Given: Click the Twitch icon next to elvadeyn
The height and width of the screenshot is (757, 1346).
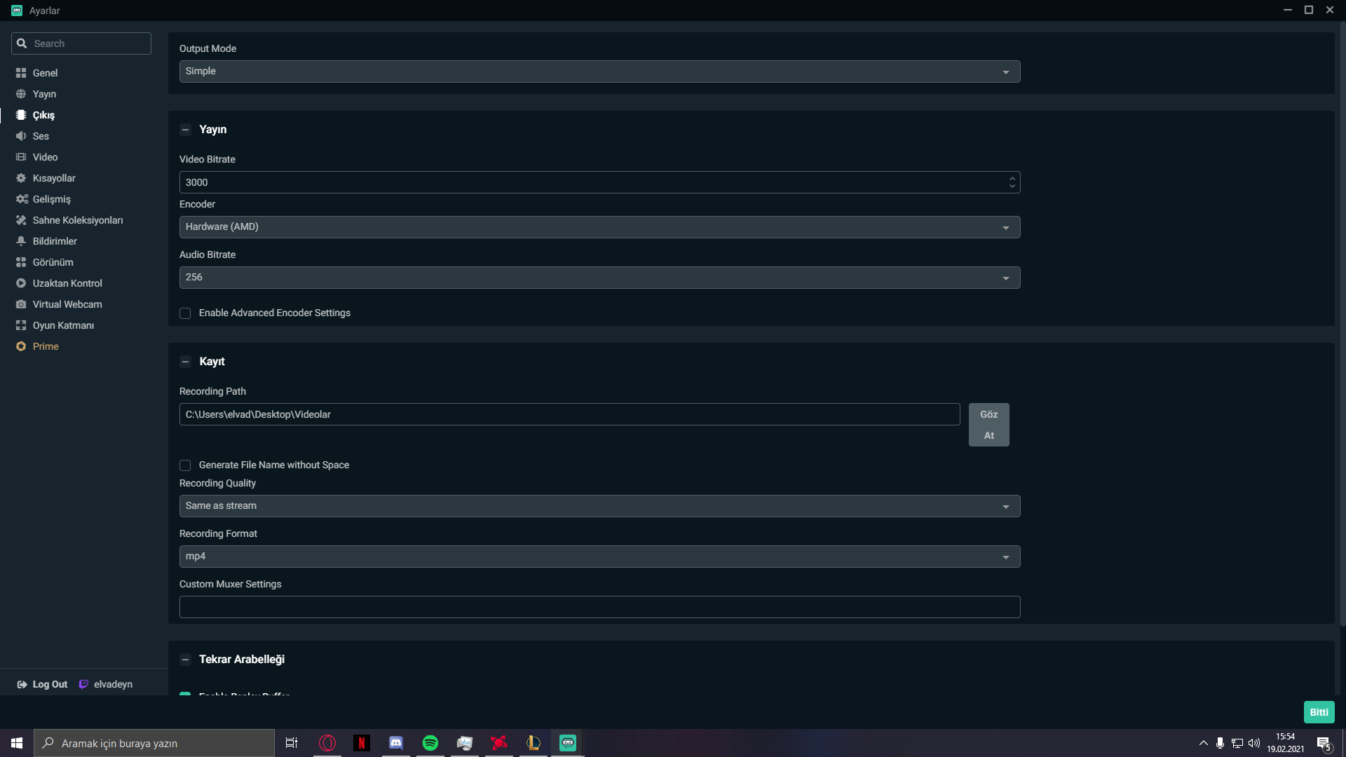Looking at the screenshot, I should pos(83,684).
